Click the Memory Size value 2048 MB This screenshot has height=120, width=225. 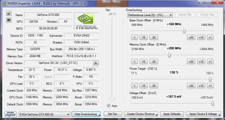(x=35, y=56)
